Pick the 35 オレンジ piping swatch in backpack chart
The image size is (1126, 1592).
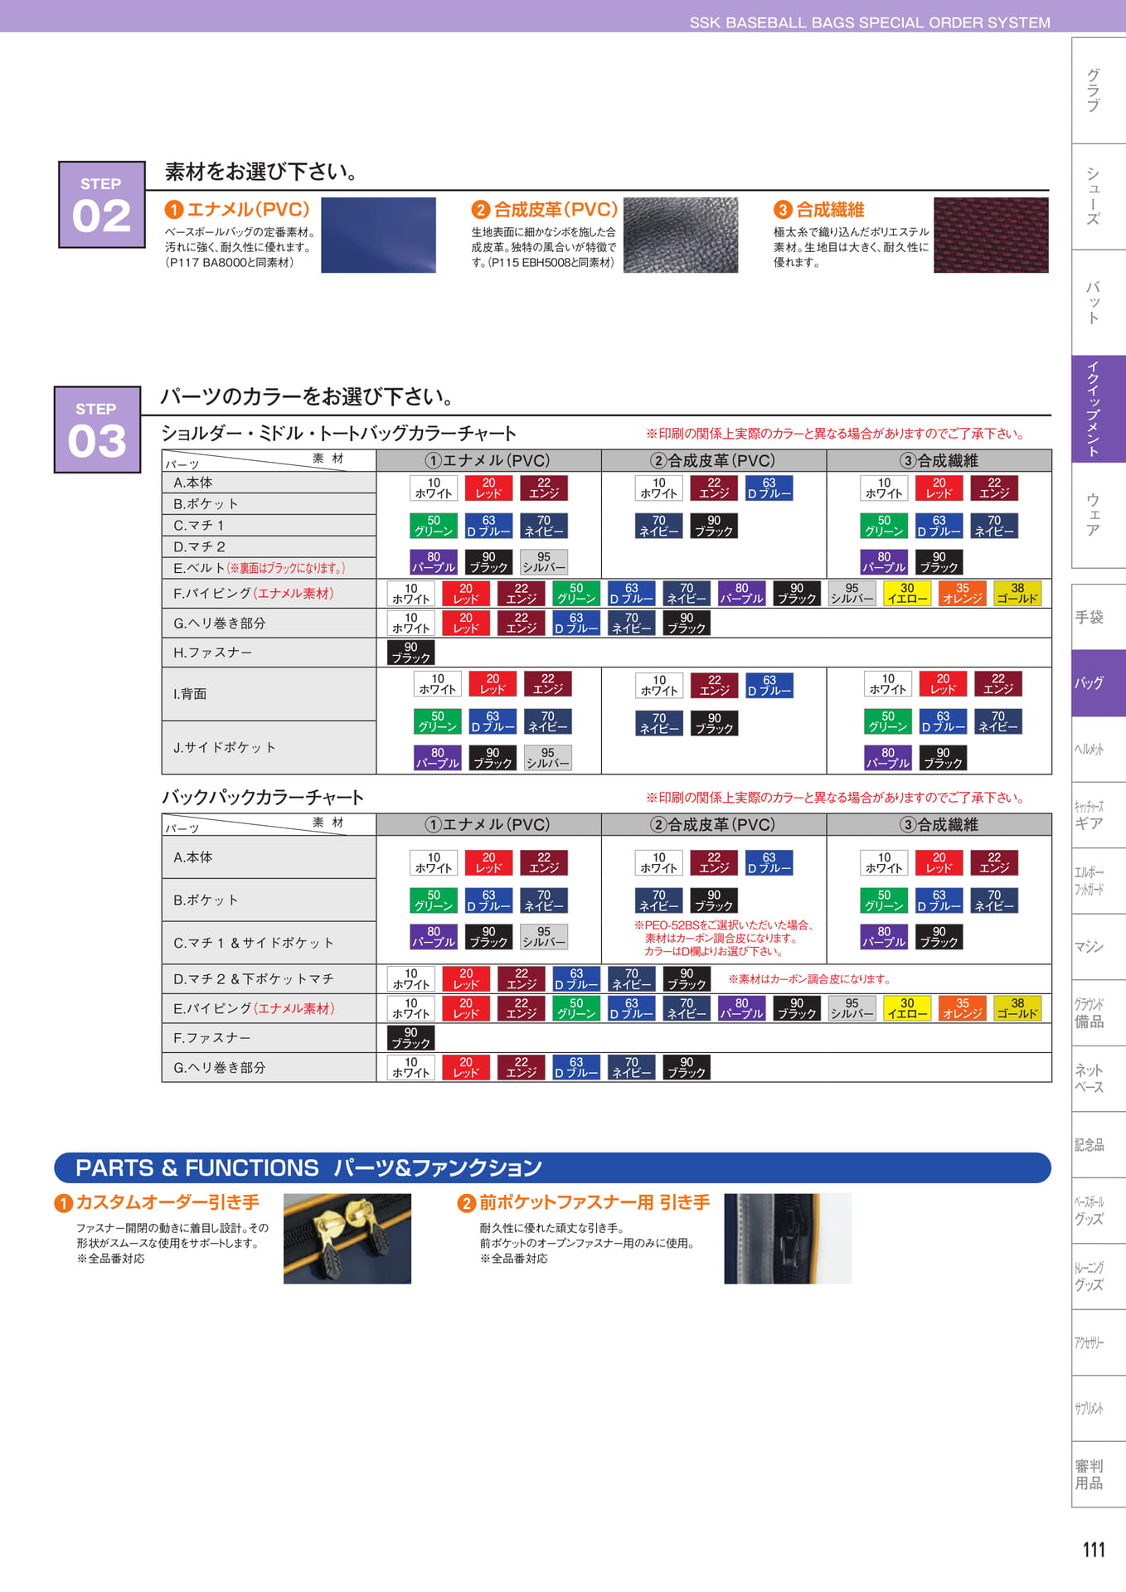(962, 1008)
